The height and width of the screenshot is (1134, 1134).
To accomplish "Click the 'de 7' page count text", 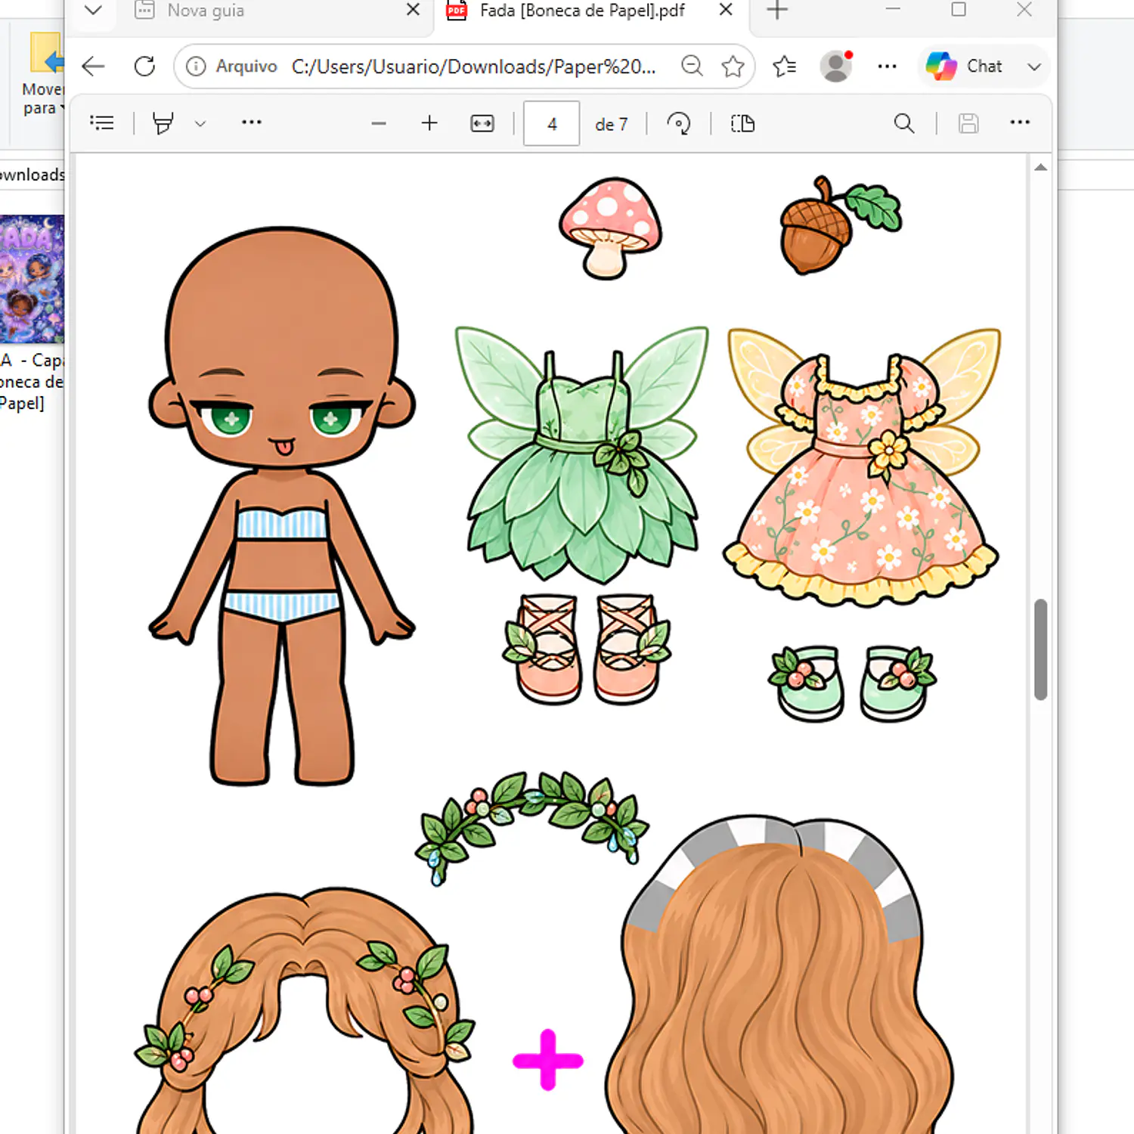I will (x=611, y=124).
